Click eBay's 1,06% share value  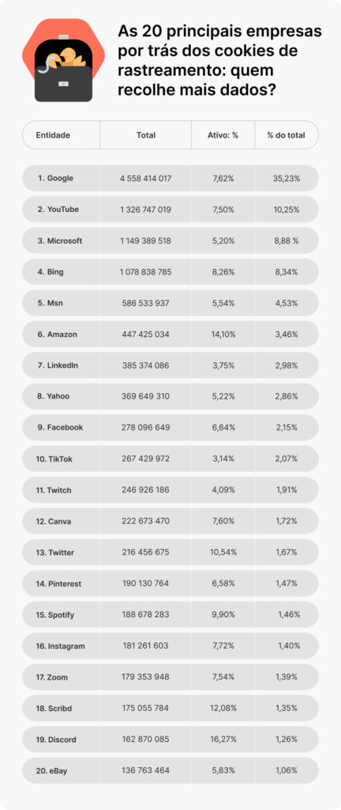point(286,770)
